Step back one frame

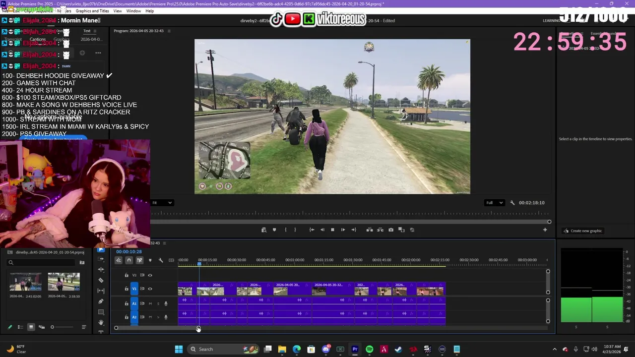point(322,230)
